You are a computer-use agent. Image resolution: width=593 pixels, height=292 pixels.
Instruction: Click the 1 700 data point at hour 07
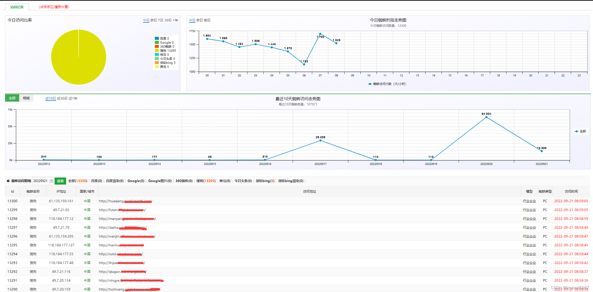320,34
